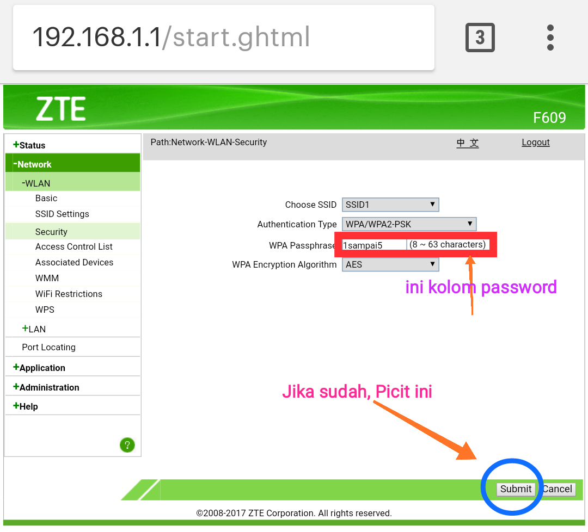Click the ZTE Corporation copyright footer text
Image resolution: width=588 pixels, height=532 pixels.
294,513
